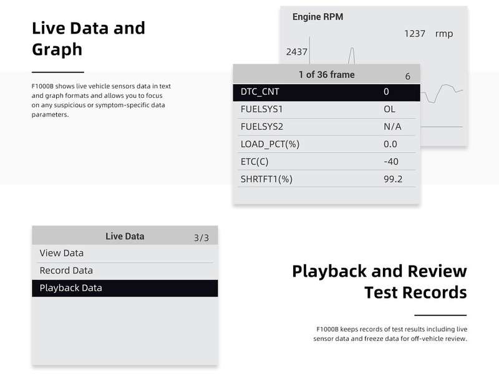
Task: Select the SHRTFT1(%) row
Action: [326, 179]
